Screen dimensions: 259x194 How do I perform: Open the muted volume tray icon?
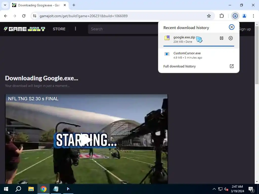(x=226, y=189)
